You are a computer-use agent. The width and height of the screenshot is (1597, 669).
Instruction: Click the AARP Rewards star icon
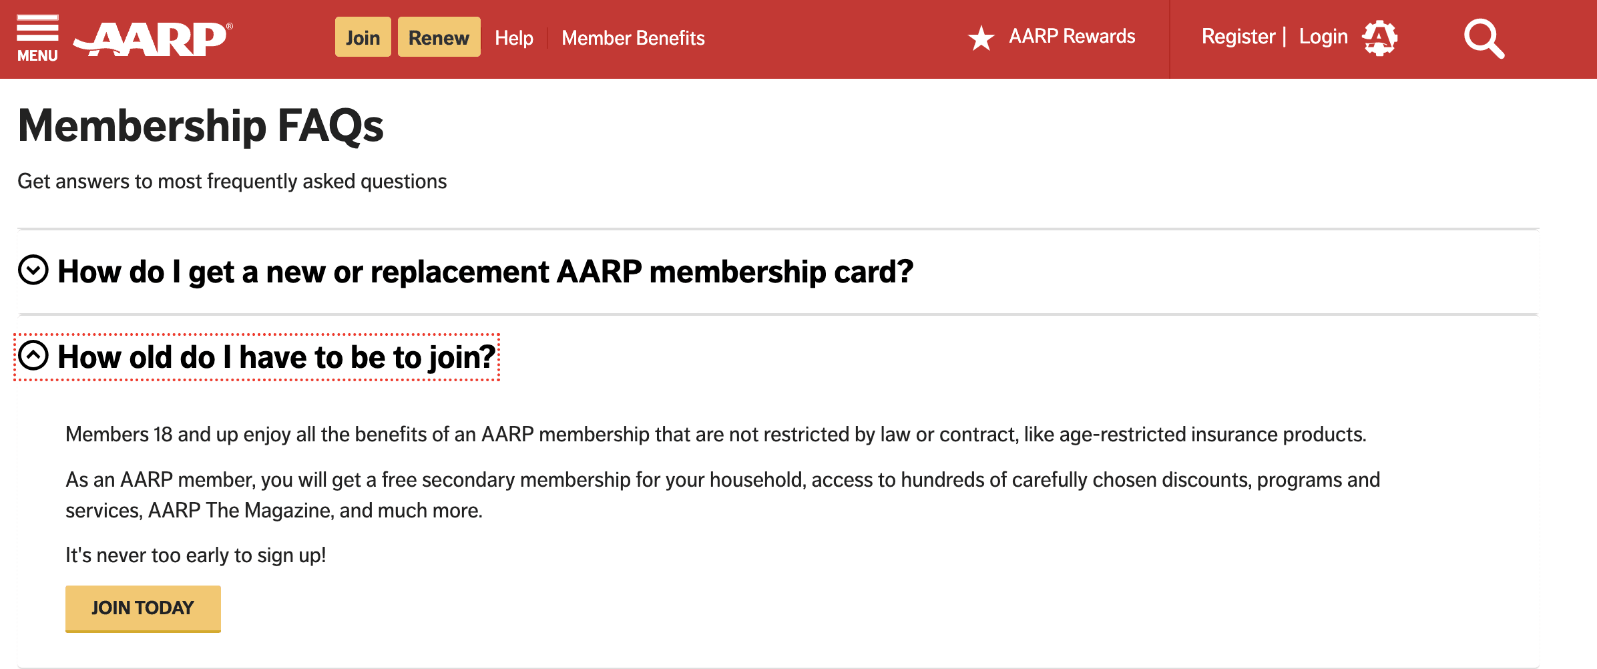(x=981, y=37)
